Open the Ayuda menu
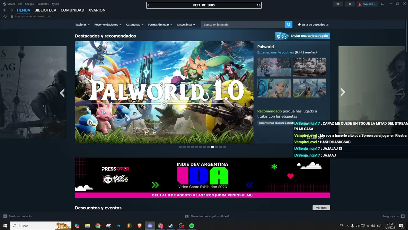The width and height of the screenshot is (408, 230). 55,4
